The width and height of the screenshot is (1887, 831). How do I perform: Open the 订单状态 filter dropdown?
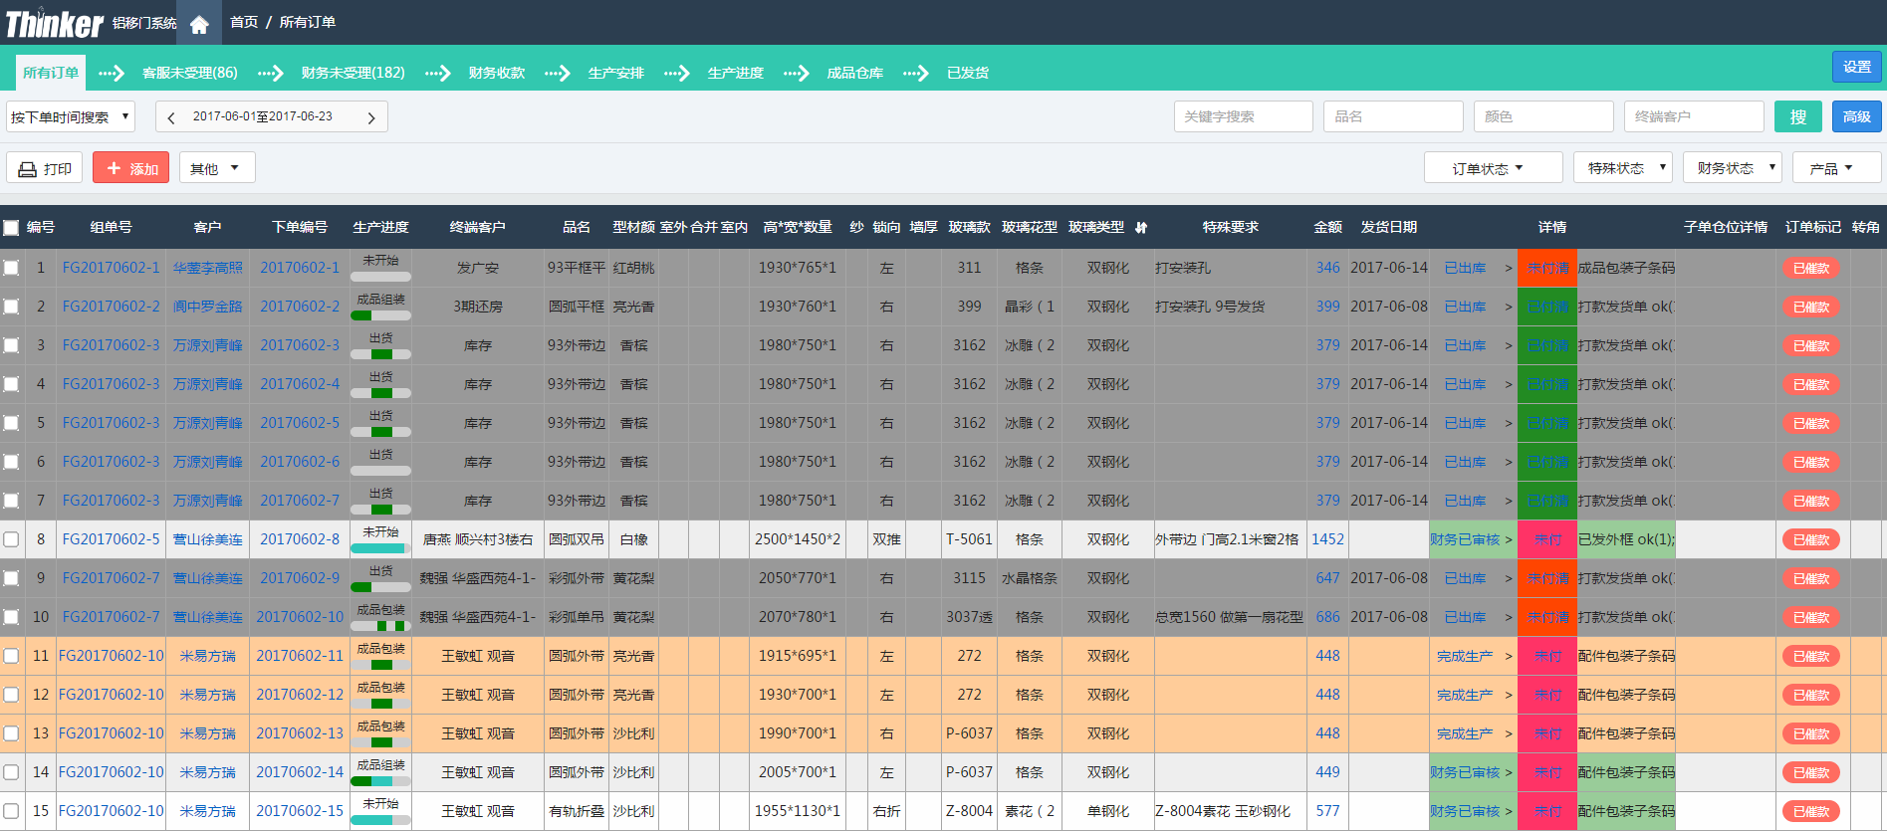(1493, 168)
